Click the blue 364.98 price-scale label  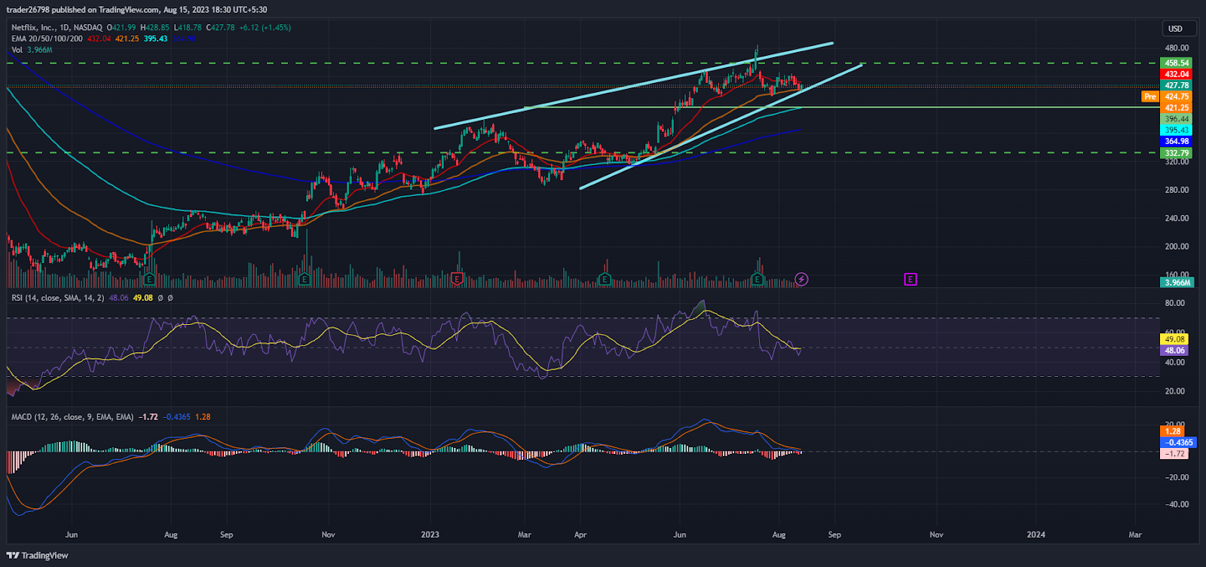tap(1177, 141)
